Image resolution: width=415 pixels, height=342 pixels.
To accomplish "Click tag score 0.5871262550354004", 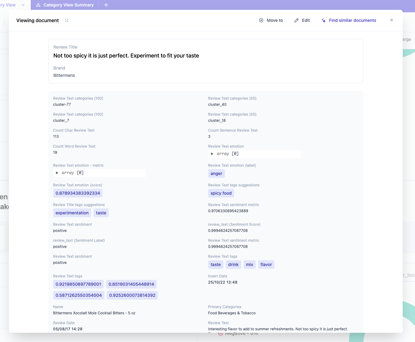I will click(79, 295).
